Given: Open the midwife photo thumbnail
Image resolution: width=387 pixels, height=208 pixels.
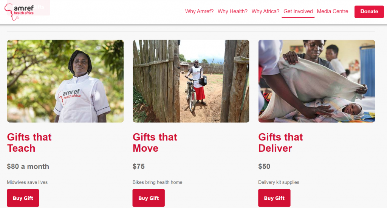Looking at the screenshot, I should pos(65,81).
